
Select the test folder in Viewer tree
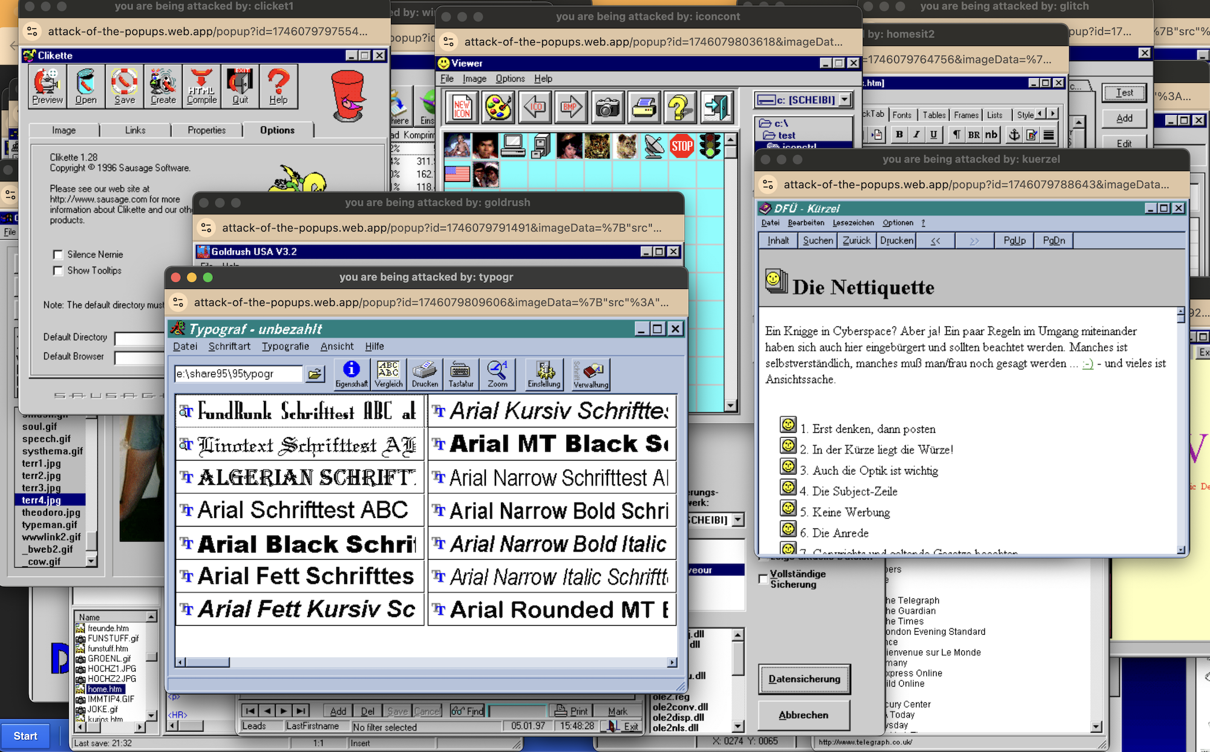coord(779,135)
